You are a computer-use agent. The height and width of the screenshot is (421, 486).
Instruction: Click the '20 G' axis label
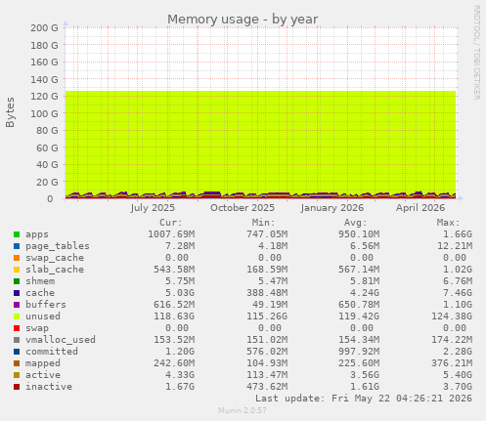tap(47, 182)
